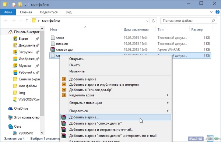
Task: Switch to the Вид ribbon tab
Action: point(69,12)
